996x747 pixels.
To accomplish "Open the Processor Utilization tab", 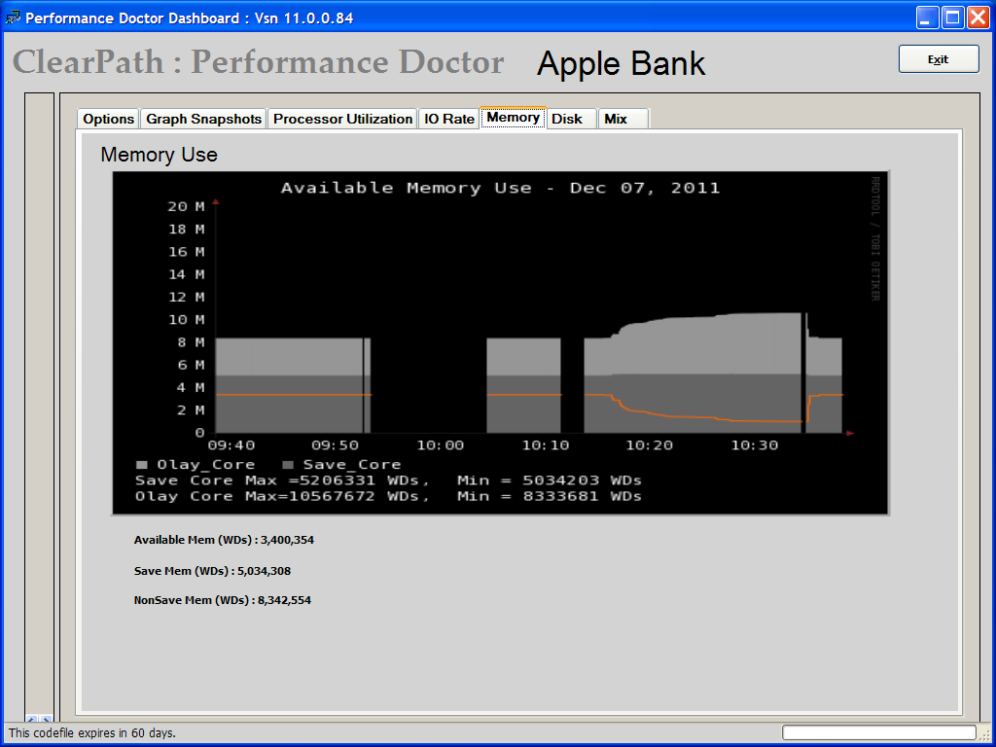I will point(342,119).
